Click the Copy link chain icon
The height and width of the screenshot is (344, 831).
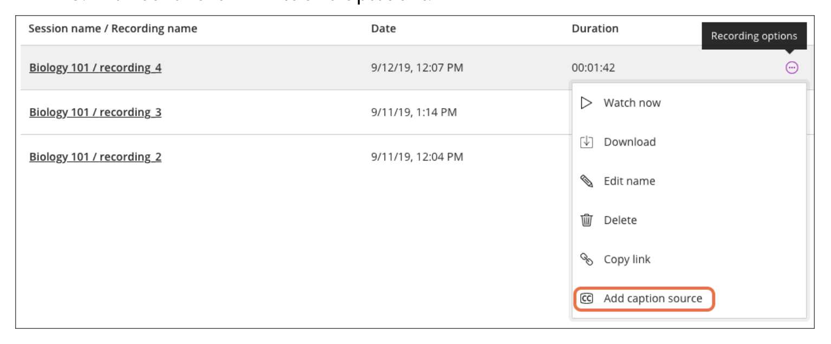click(586, 259)
